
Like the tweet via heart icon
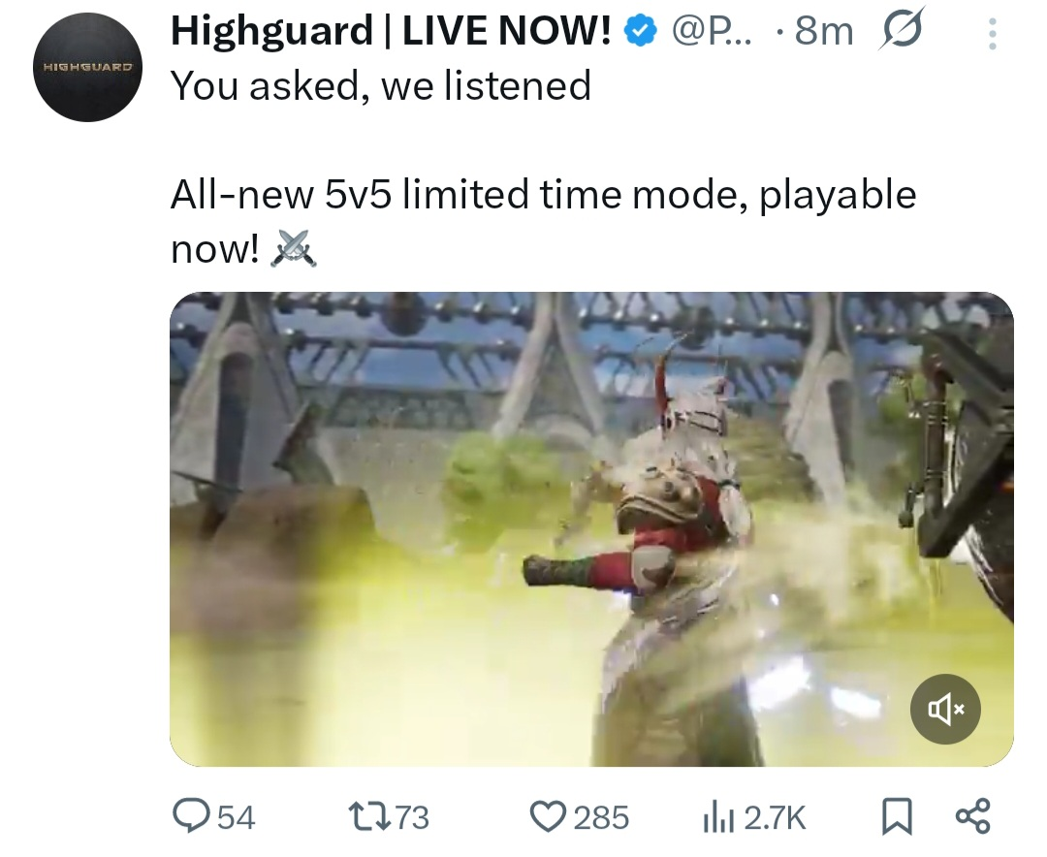(x=548, y=817)
